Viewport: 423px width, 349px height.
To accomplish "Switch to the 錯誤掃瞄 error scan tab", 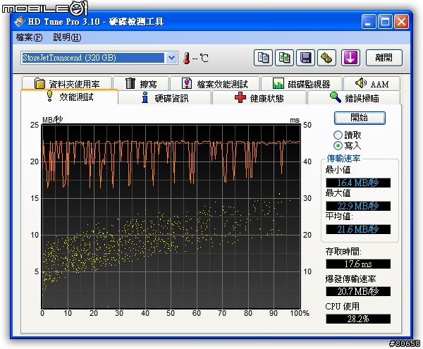I will (x=354, y=98).
